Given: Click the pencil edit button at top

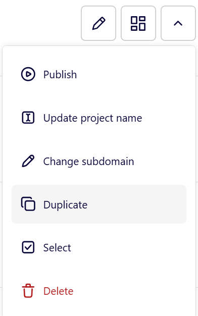Looking at the screenshot, I should (x=98, y=23).
